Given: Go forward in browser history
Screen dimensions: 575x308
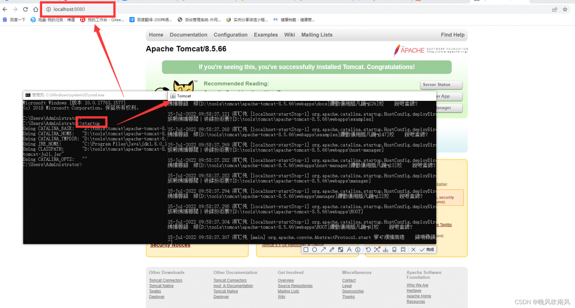Looking at the screenshot, I should pos(15,9).
